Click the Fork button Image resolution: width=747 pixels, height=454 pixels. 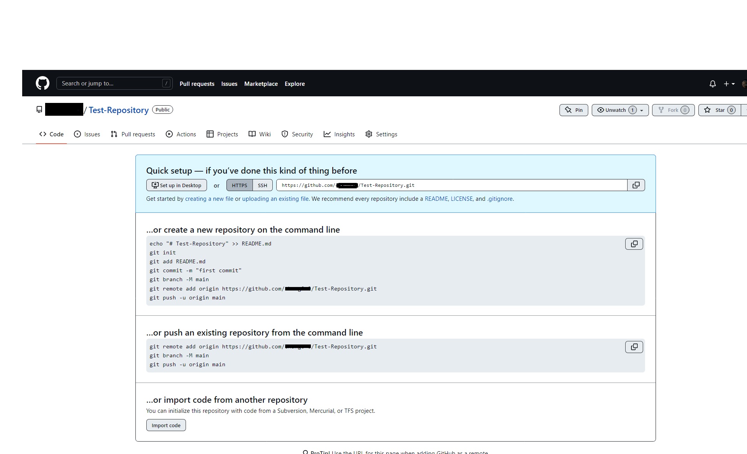673,110
